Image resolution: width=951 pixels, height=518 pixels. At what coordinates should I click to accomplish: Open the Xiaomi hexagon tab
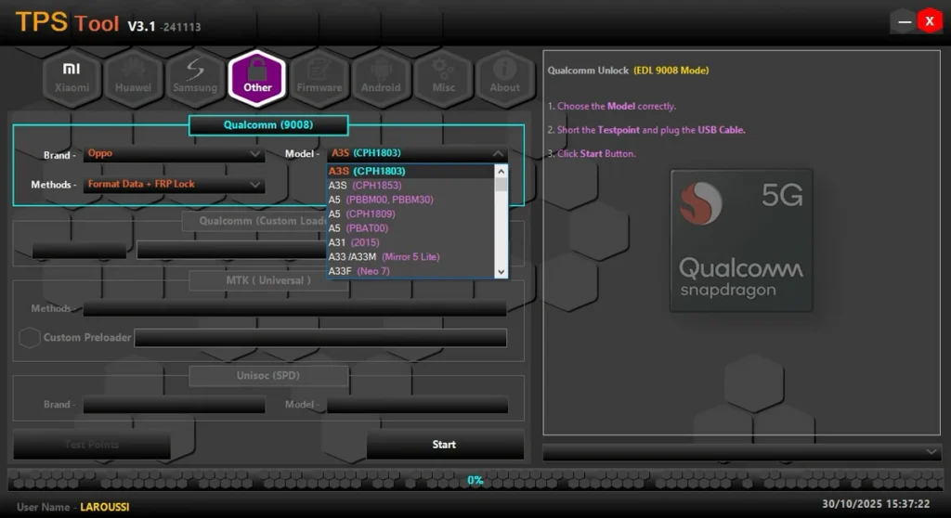click(x=72, y=77)
